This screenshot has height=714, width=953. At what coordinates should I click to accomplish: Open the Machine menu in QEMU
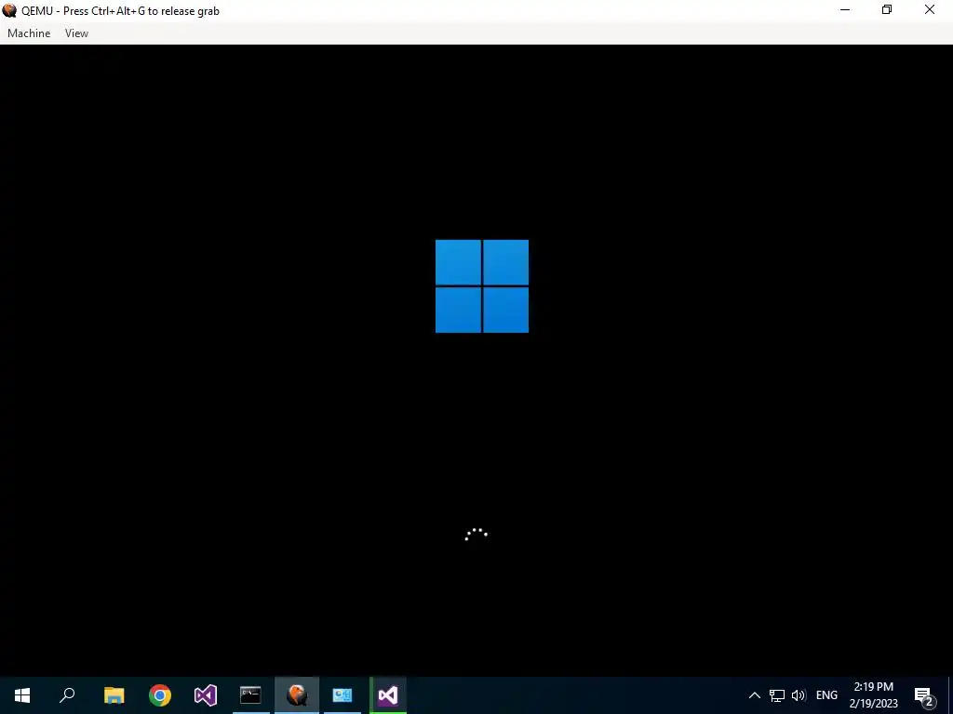point(29,33)
